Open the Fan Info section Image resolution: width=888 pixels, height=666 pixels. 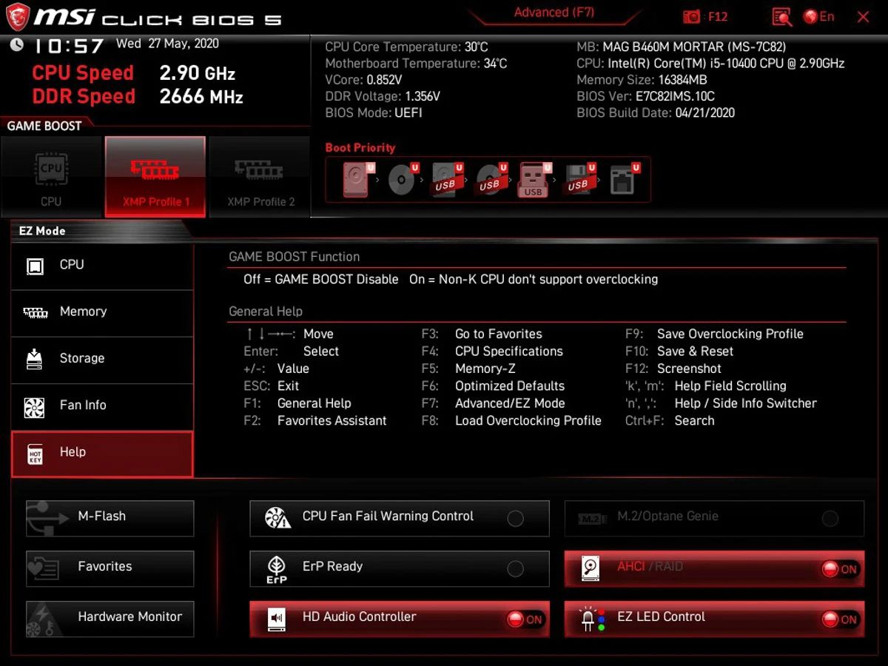click(x=102, y=406)
